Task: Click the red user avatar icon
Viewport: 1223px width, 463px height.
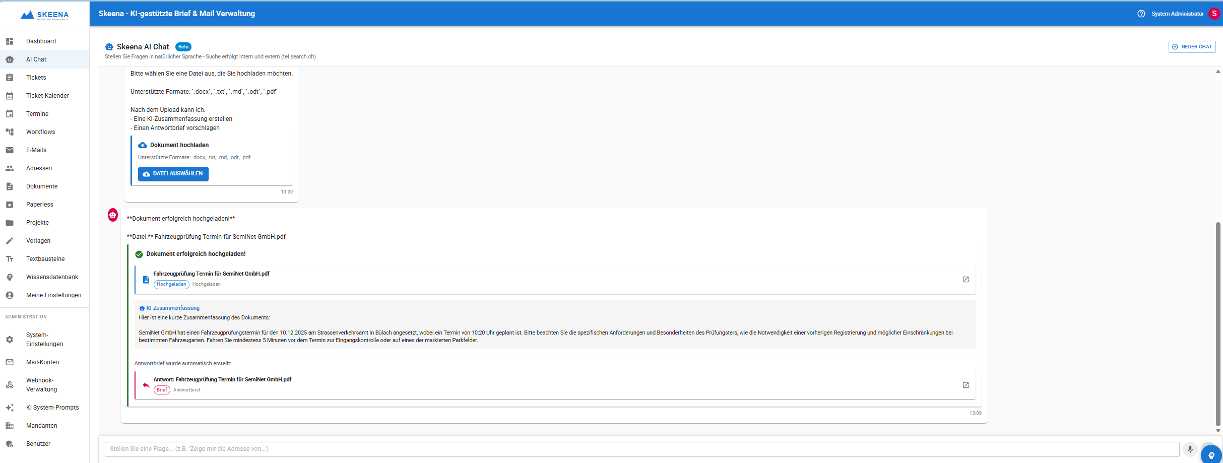Action: point(1214,14)
